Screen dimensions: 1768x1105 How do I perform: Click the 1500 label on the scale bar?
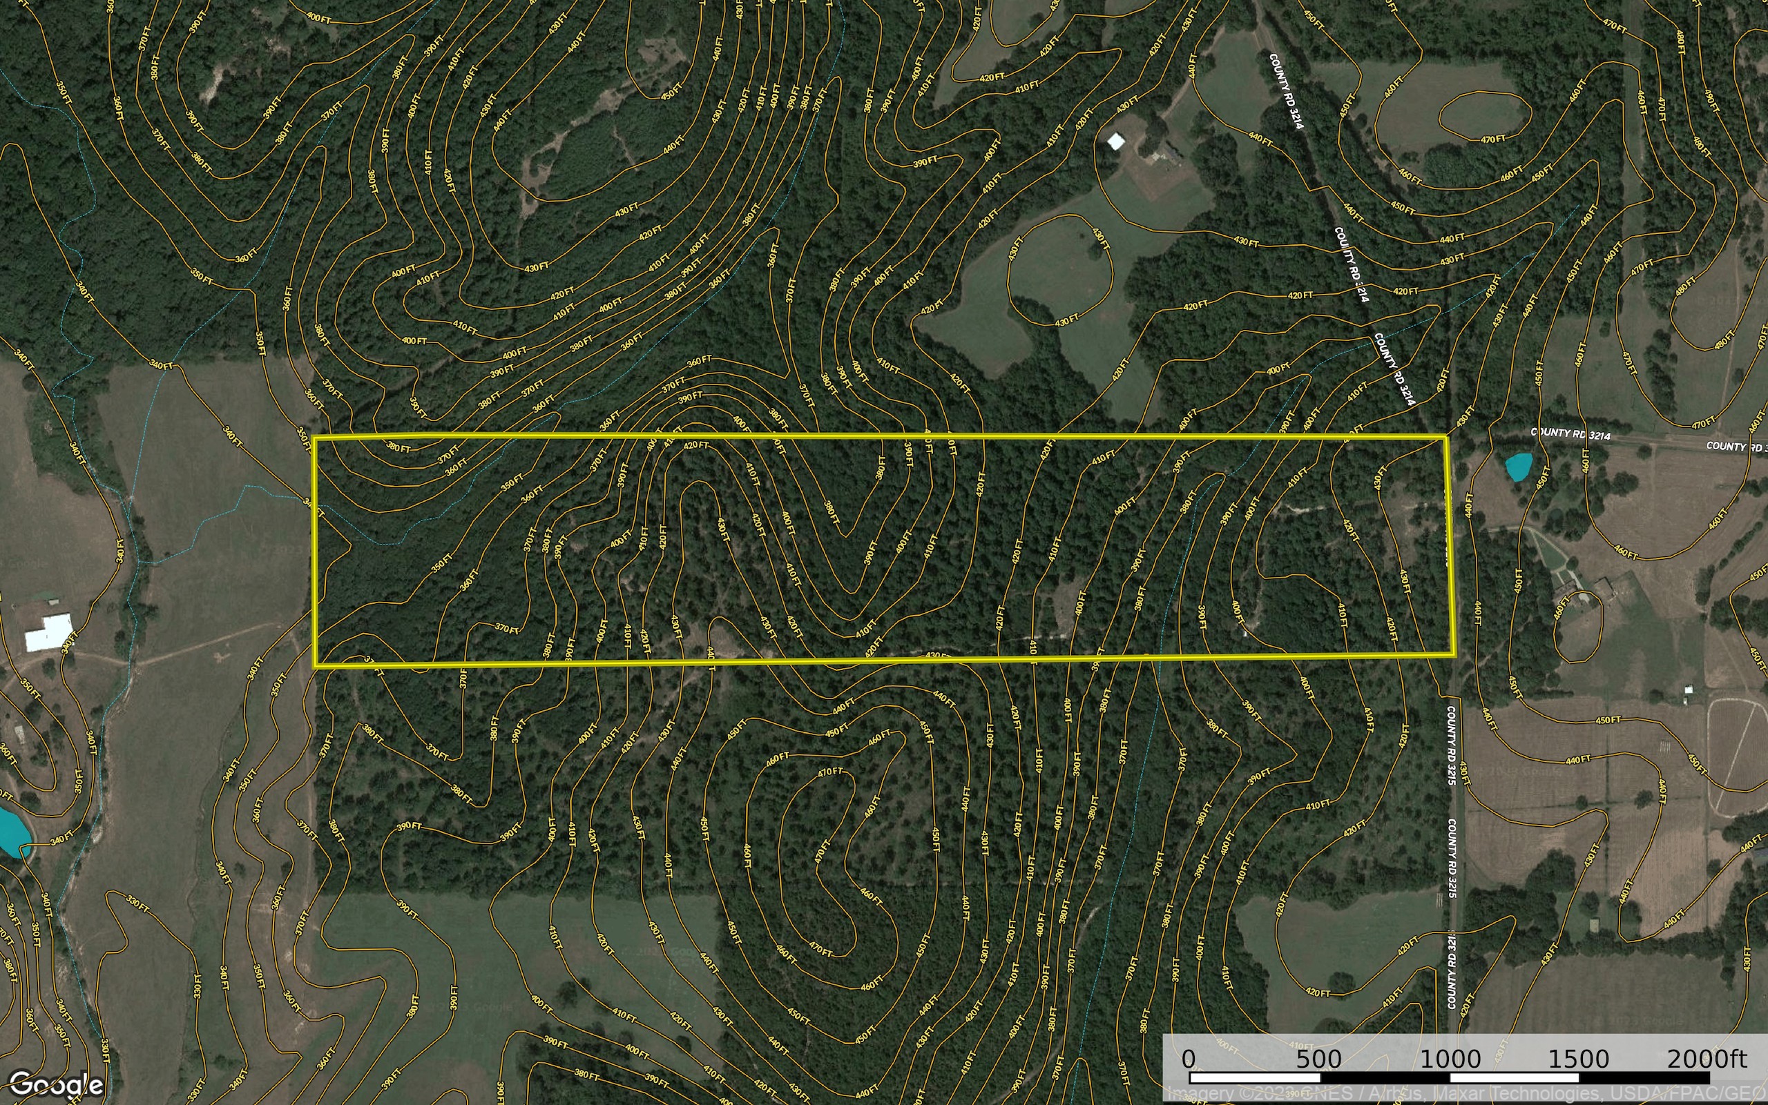1579,1059
